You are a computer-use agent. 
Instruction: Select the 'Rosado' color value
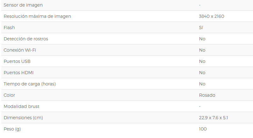207,95
